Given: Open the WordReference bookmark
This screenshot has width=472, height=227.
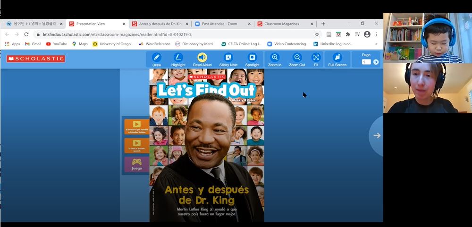Looking at the screenshot, I should [x=154, y=44].
